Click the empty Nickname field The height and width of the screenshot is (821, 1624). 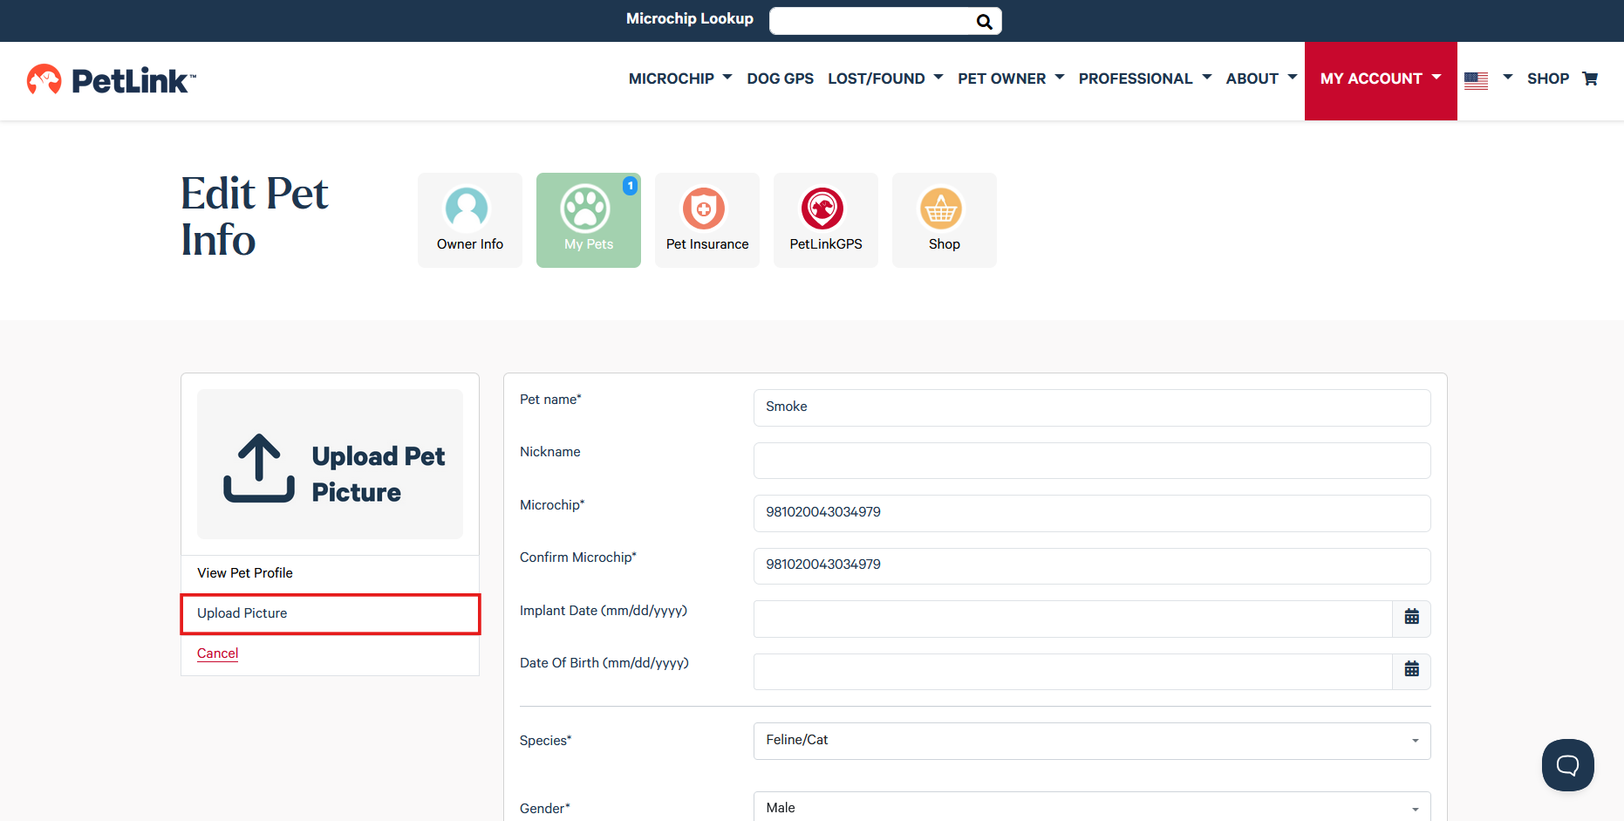(1092, 461)
